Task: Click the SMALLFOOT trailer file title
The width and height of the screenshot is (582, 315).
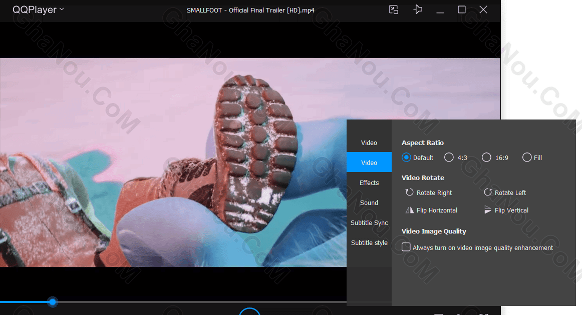Action: [x=250, y=10]
